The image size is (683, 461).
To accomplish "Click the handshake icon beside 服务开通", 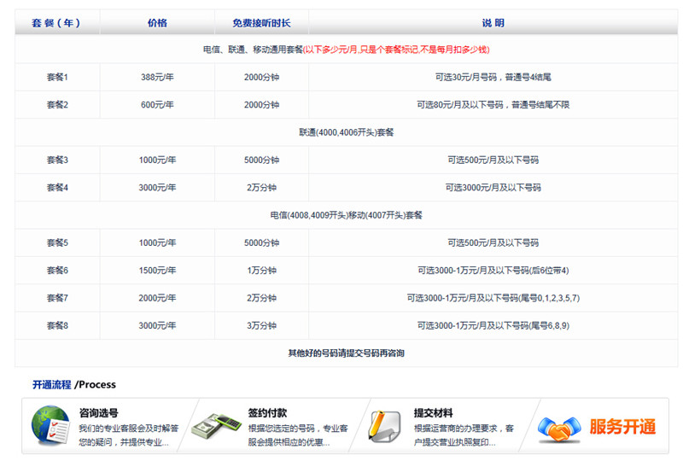I will (x=561, y=427).
